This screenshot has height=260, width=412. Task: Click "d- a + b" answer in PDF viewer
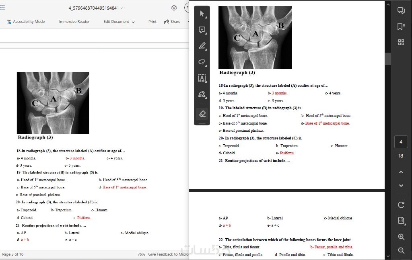(x=225, y=225)
